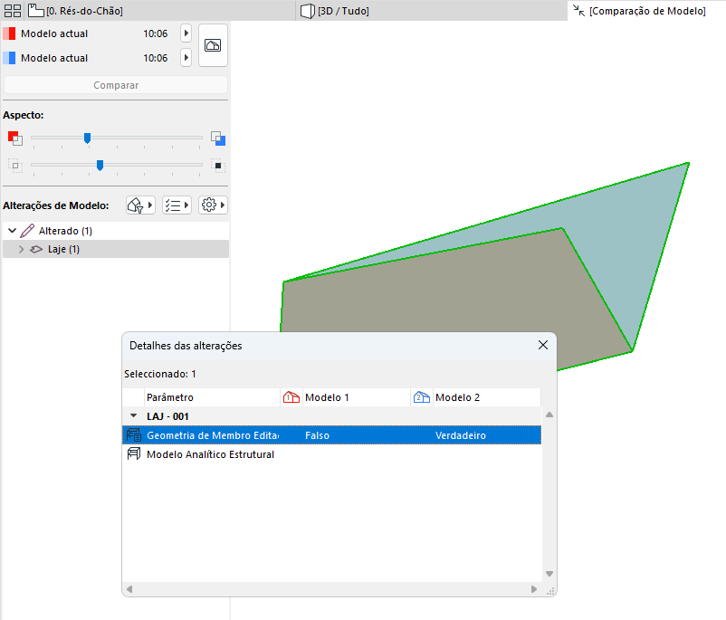Click the Geometria de Membro row icon
726x620 pixels.
134,435
